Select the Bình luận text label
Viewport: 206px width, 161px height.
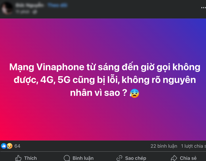click(x=83, y=158)
